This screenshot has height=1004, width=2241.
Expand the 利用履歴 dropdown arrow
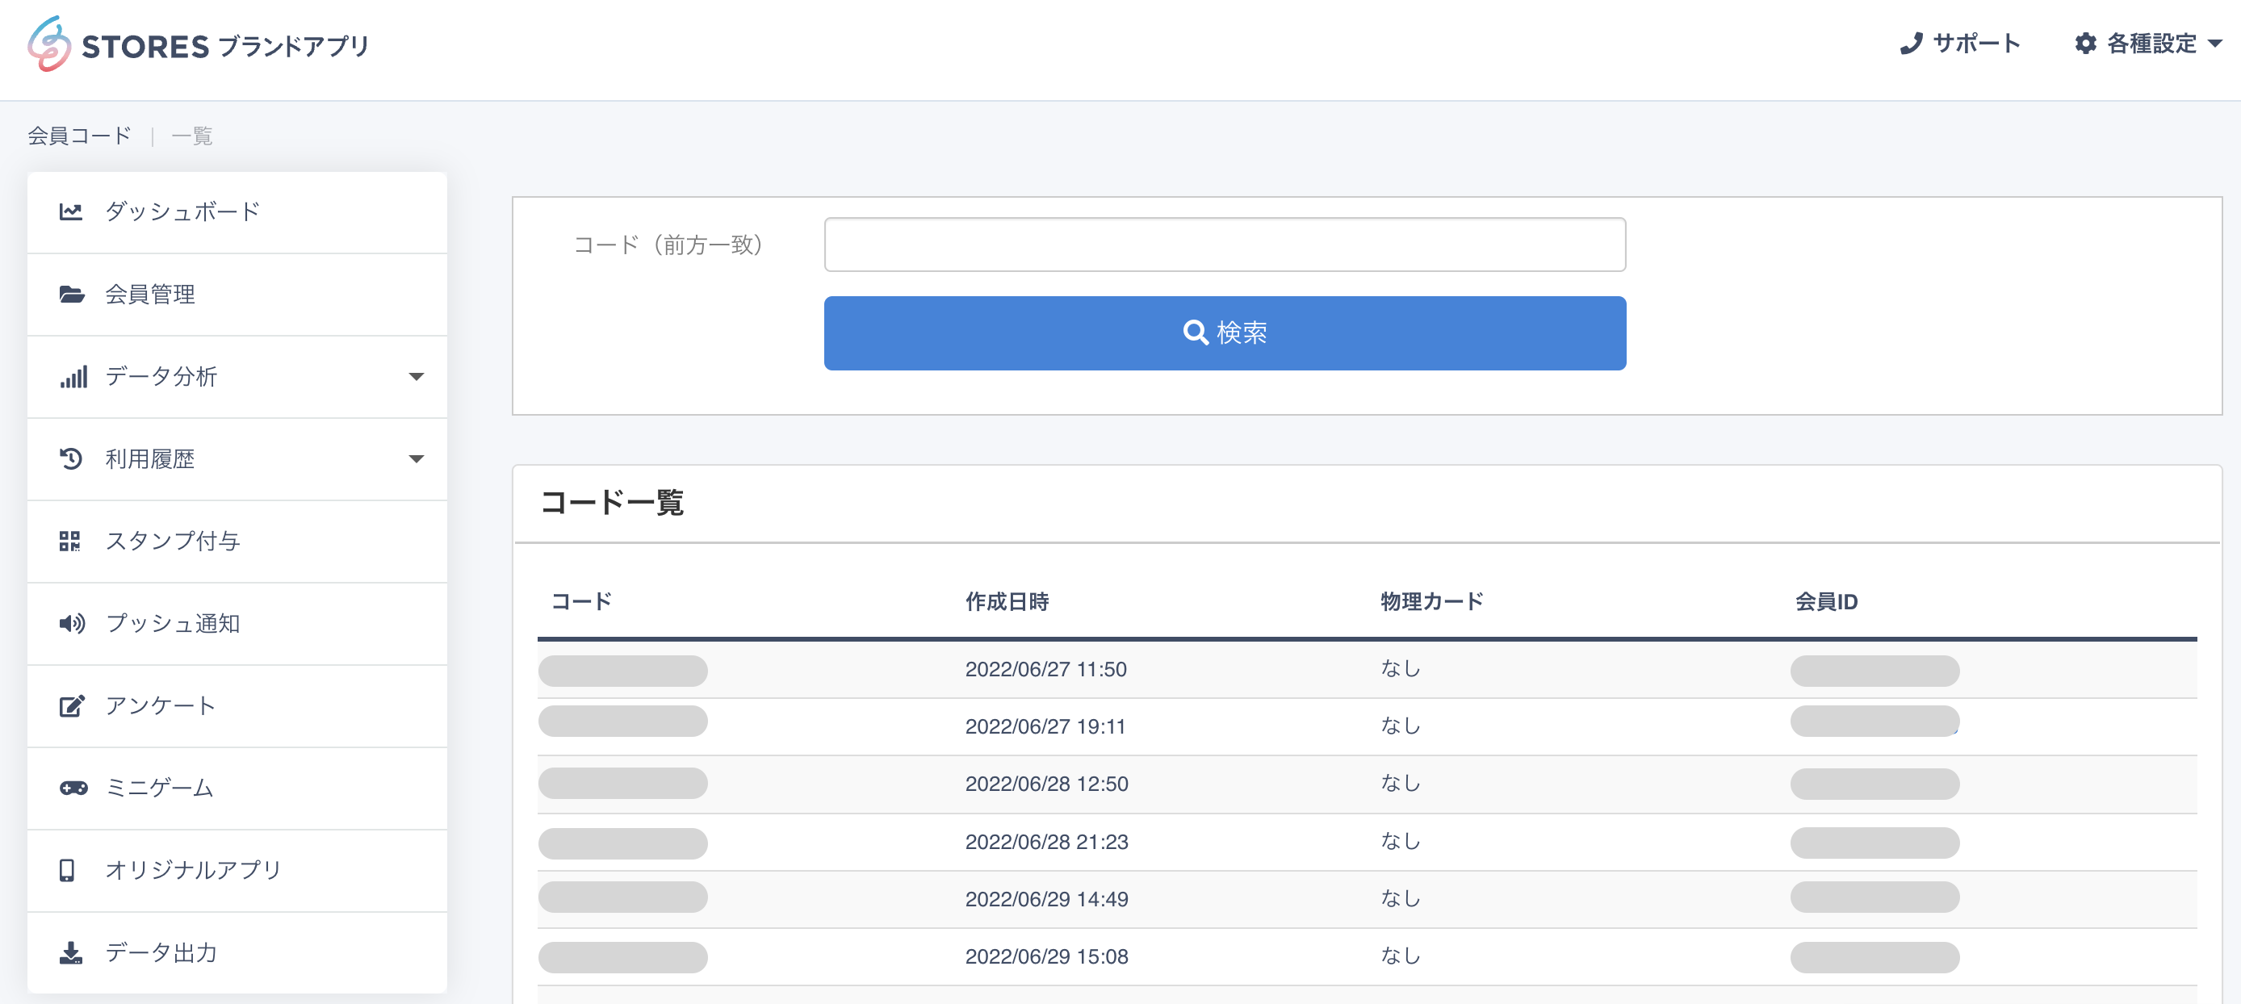(x=416, y=458)
